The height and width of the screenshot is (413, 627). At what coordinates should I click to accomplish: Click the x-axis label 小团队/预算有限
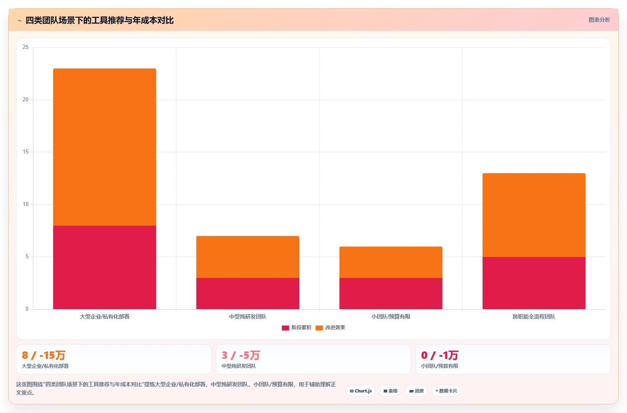pyautogui.click(x=391, y=317)
